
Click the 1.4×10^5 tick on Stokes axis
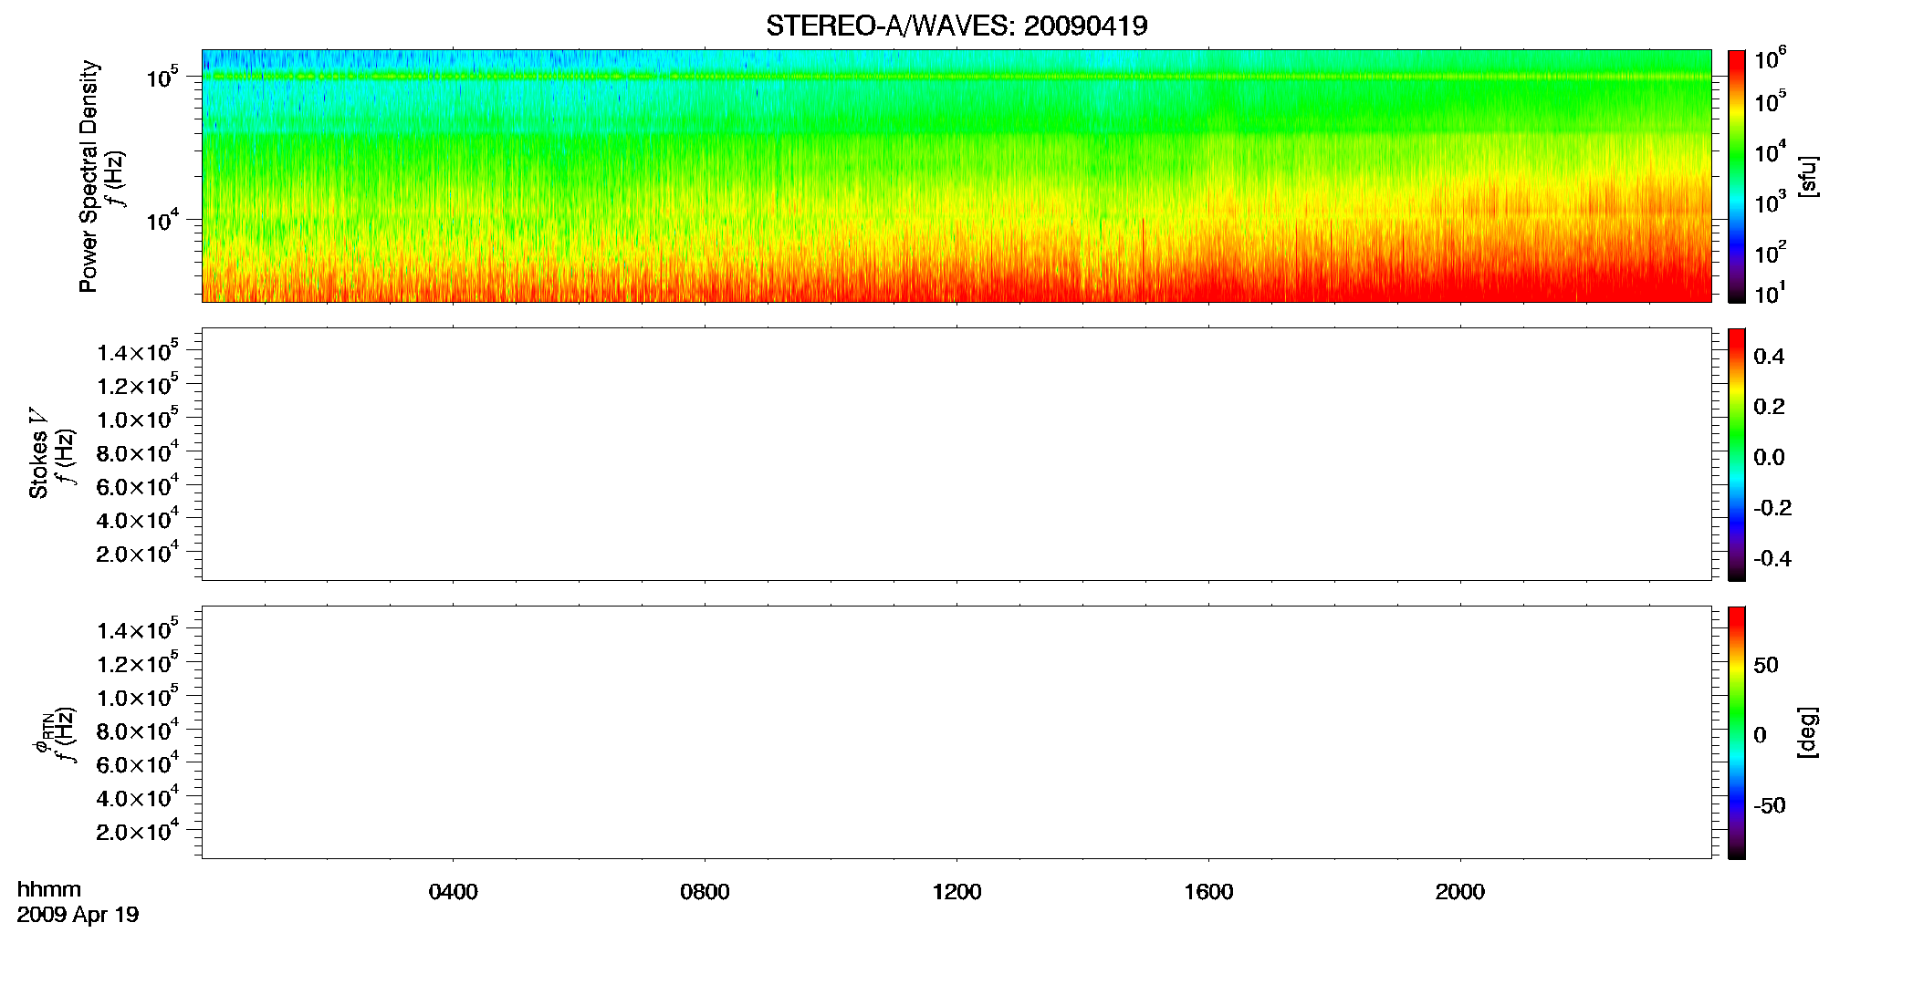click(x=138, y=352)
